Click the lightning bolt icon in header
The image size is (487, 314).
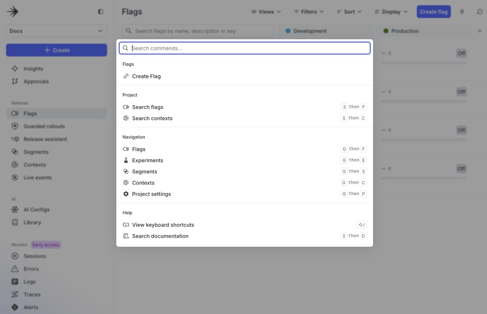point(462,12)
